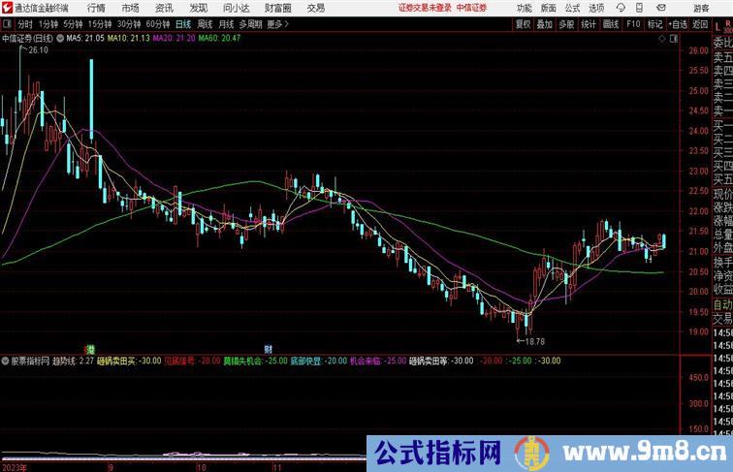Toggle the left sidebar panel icon
Screen dimensions: 733x472
(6, 23)
